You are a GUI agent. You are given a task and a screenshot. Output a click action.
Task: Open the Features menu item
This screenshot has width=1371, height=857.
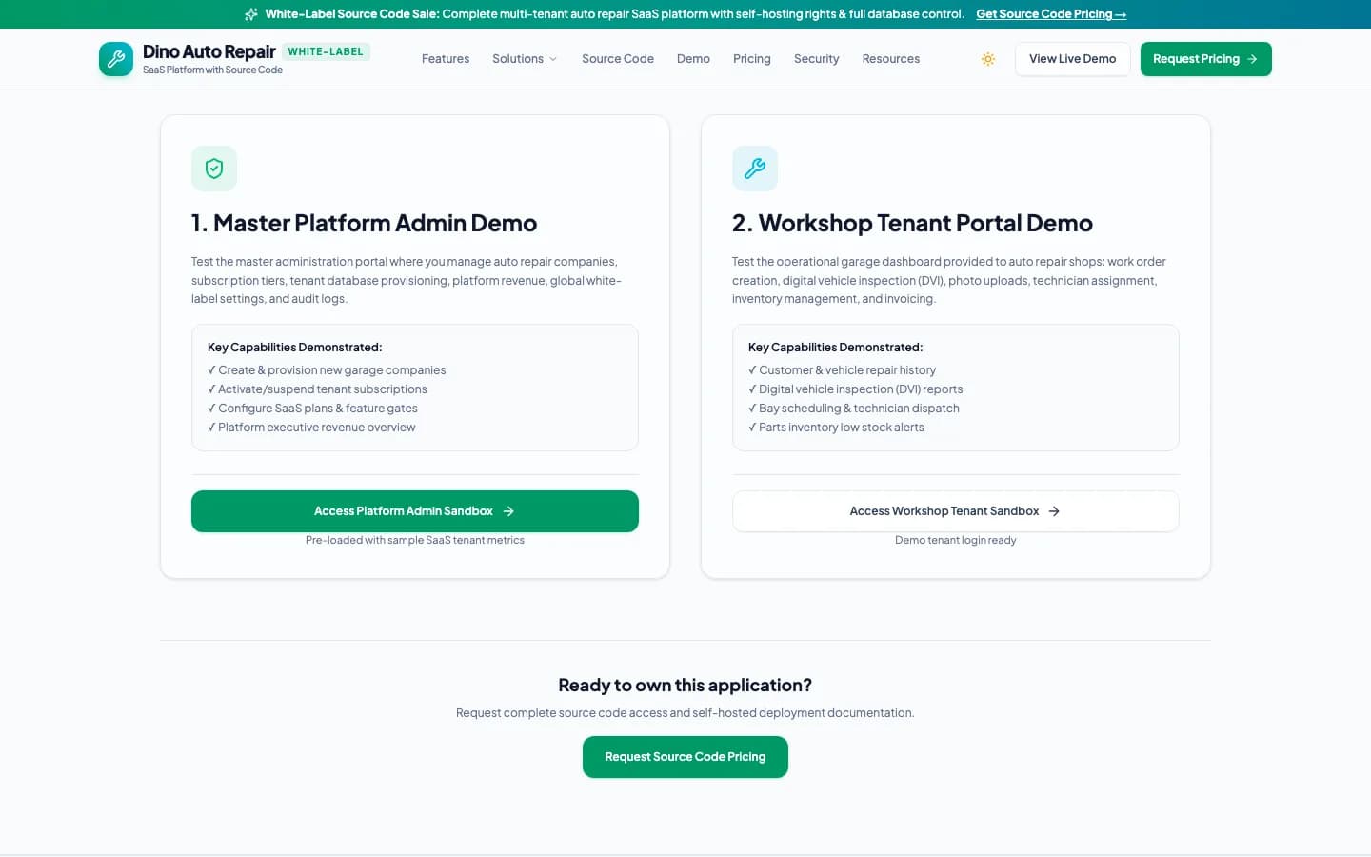coord(446,59)
